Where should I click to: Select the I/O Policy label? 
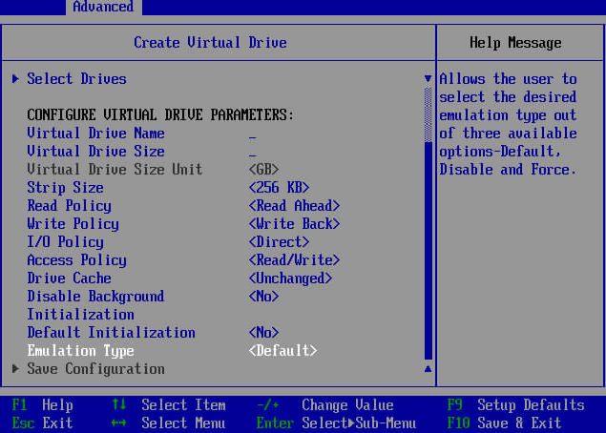[x=65, y=242]
